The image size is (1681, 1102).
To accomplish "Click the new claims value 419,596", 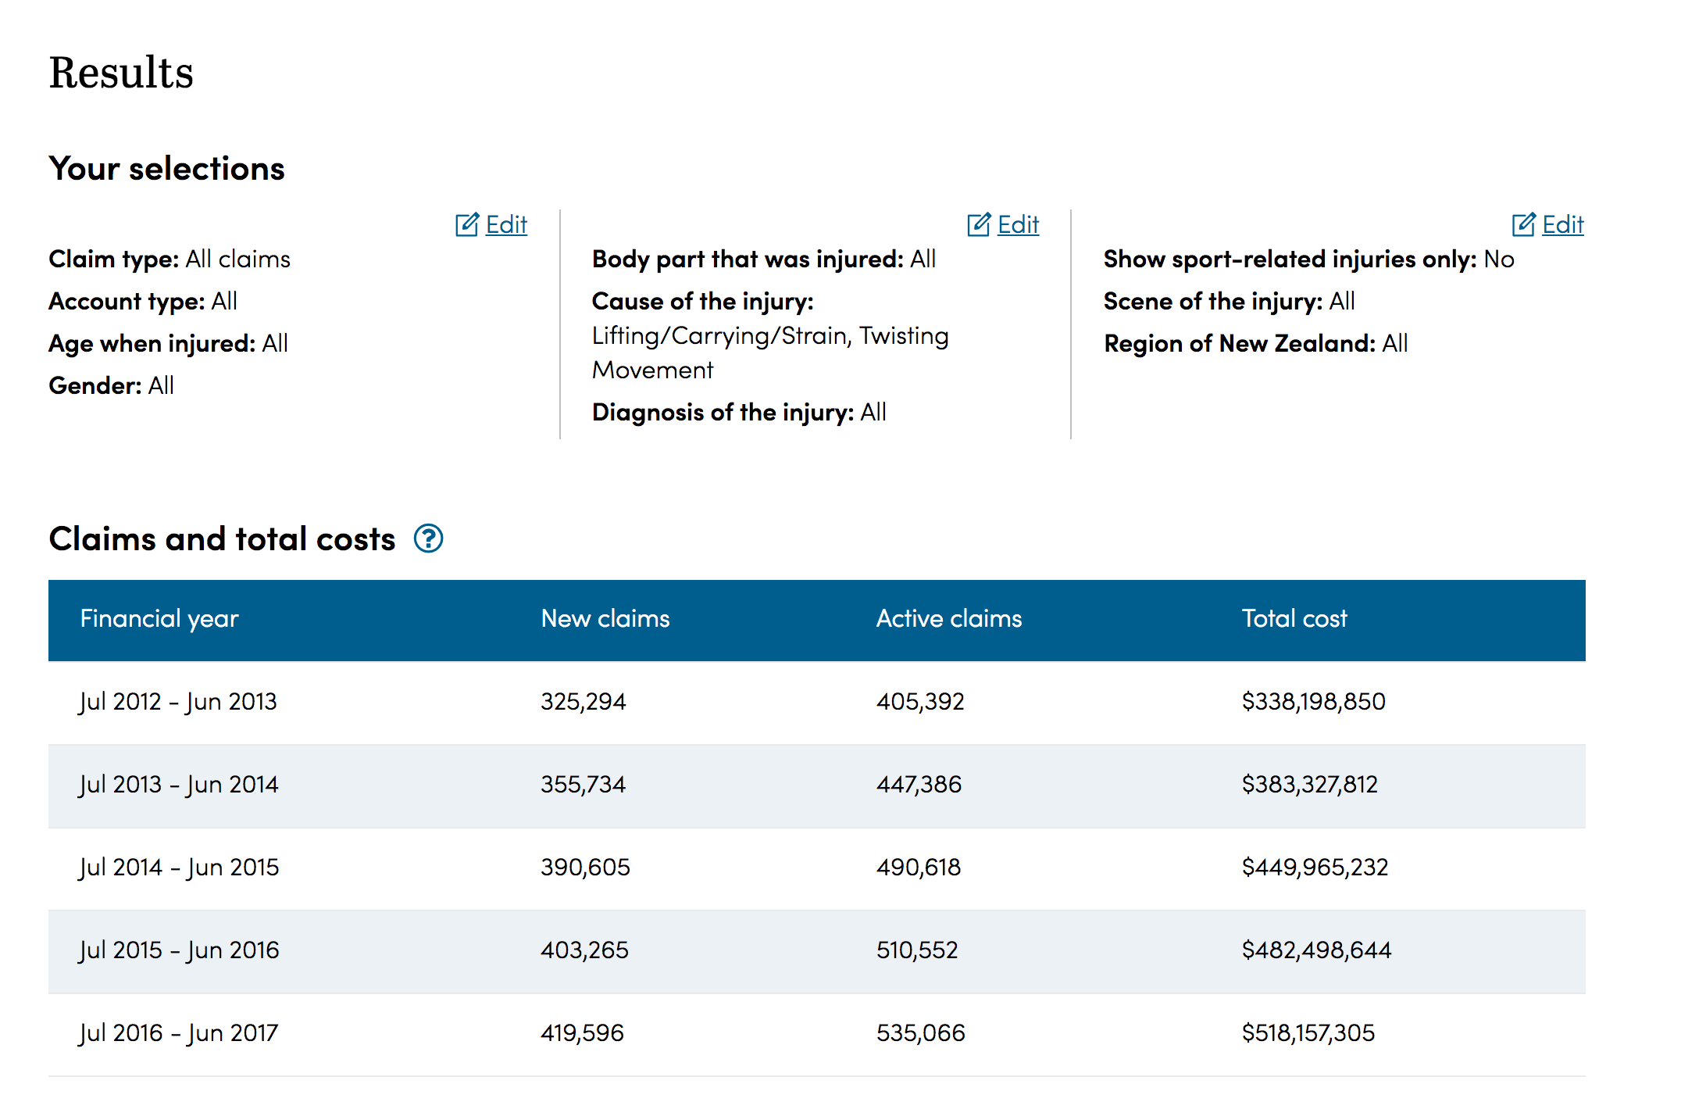I will pos(582,1033).
